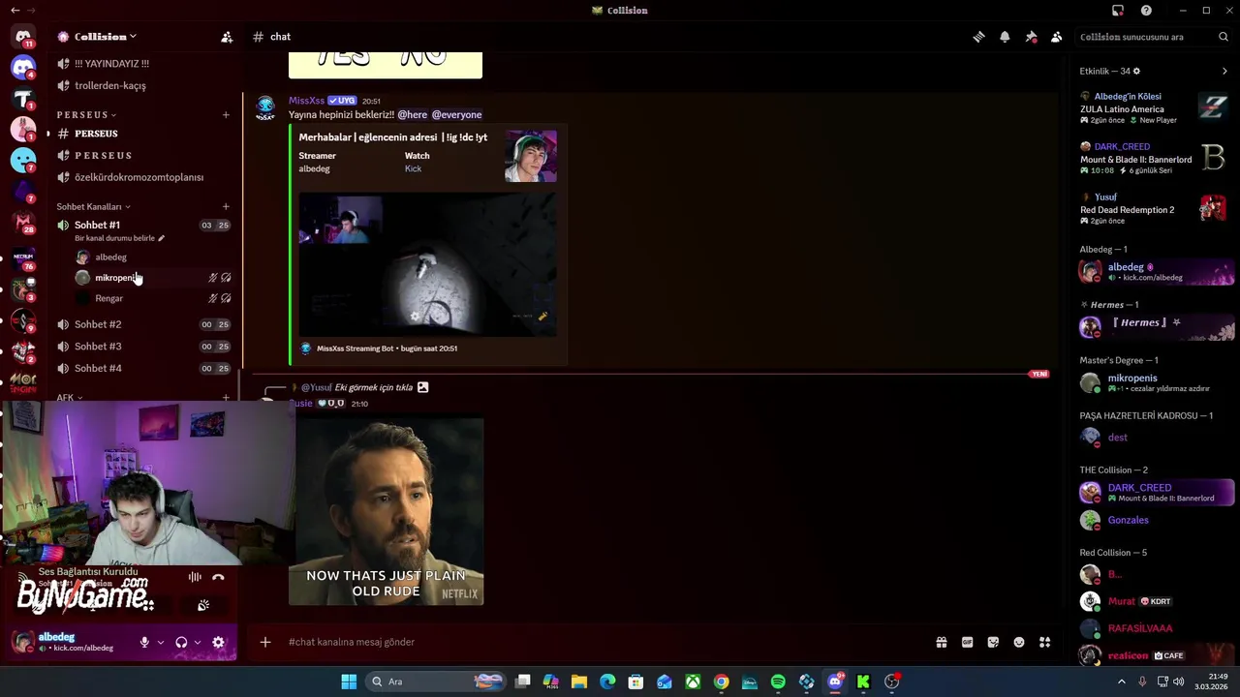Open the Kick watch link in embed
Viewport: 1240px width, 697px height.
[413, 168]
